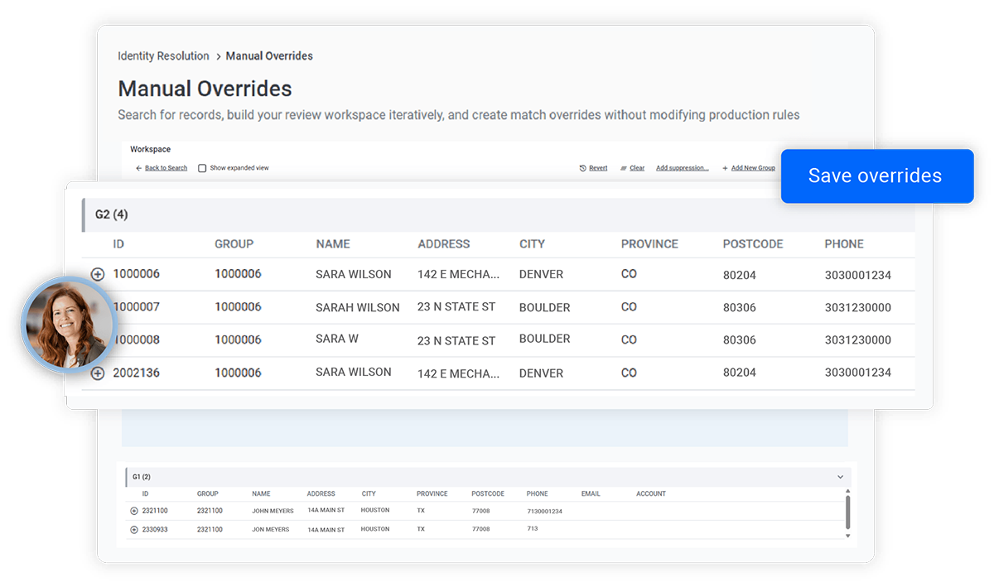Image resolution: width=994 pixels, height=587 pixels.
Task: Select the SARAH WILSON name cell
Action: coord(358,307)
